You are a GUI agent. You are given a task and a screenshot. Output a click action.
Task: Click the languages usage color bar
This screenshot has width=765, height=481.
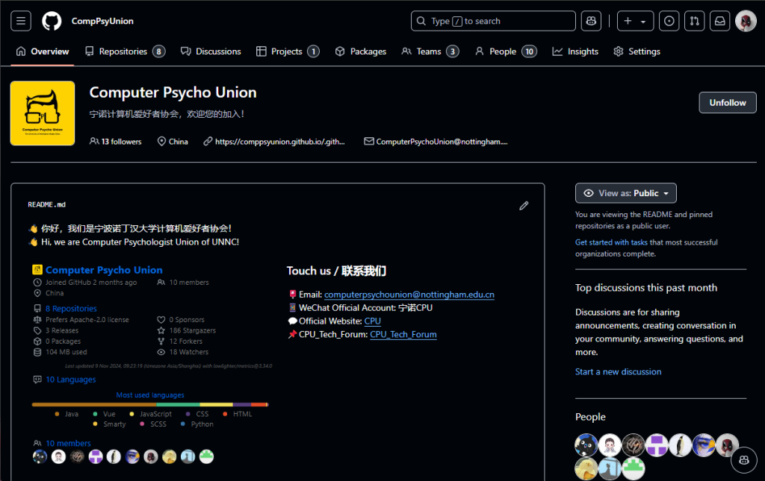point(150,405)
